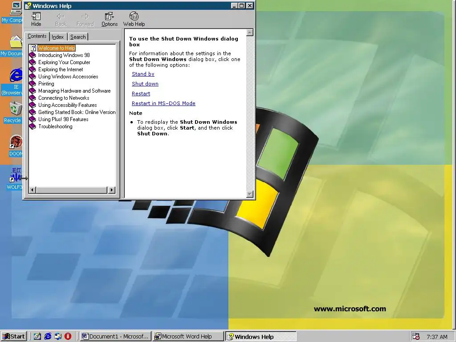Expand the Exploring the Internet topic label
Viewport: 456px width, 342px height.
click(x=61, y=69)
